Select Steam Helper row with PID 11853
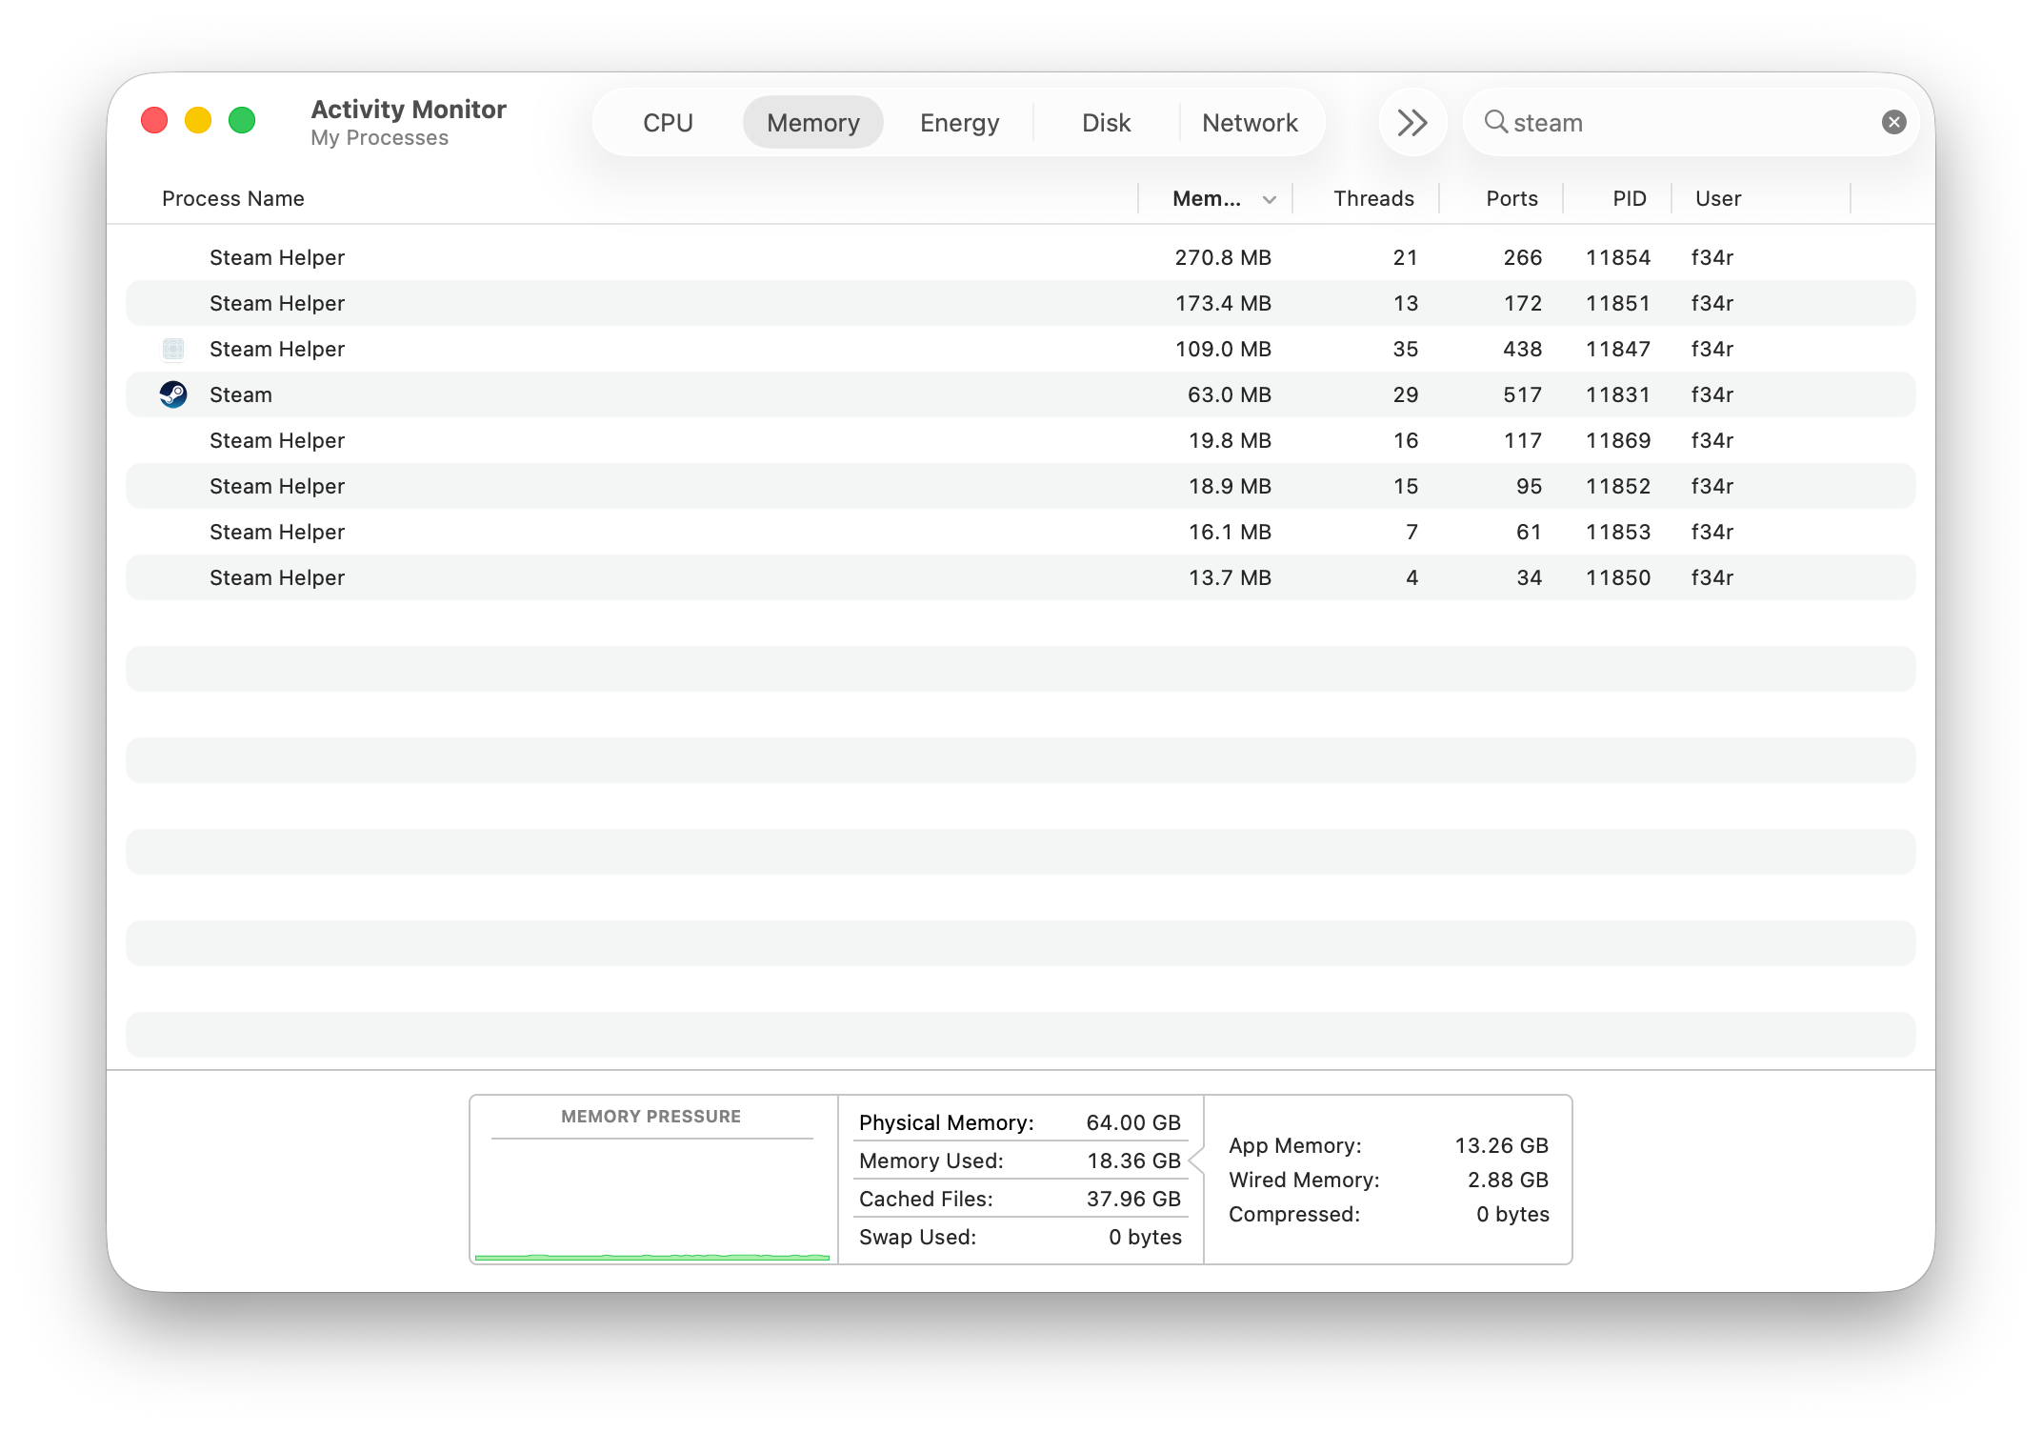Viewport: 2042px width, 1433px height. click(1021, 532)
